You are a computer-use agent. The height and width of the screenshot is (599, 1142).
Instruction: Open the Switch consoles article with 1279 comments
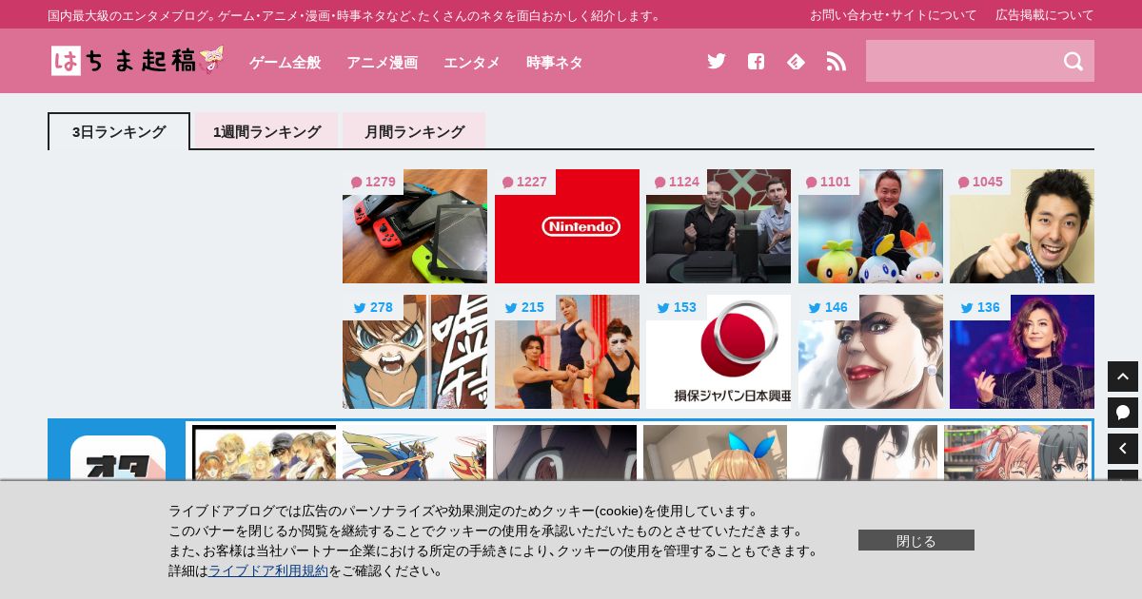[x=415, y=226]
